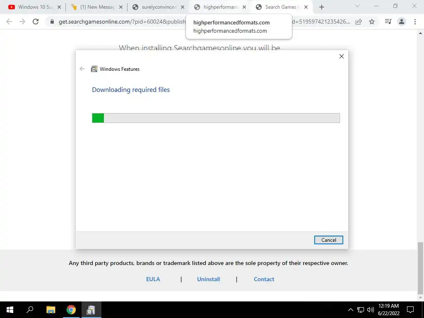The height and width of the screenshot is (318, 424).
Task: Click back arrow in Windows Features dialog
Action: point(82,69)
